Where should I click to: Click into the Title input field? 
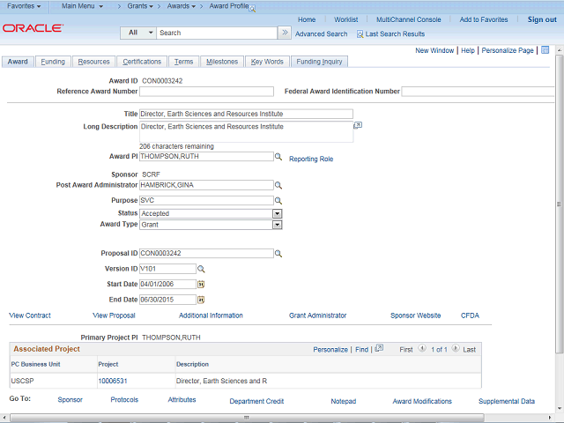(x=246, y=114)
